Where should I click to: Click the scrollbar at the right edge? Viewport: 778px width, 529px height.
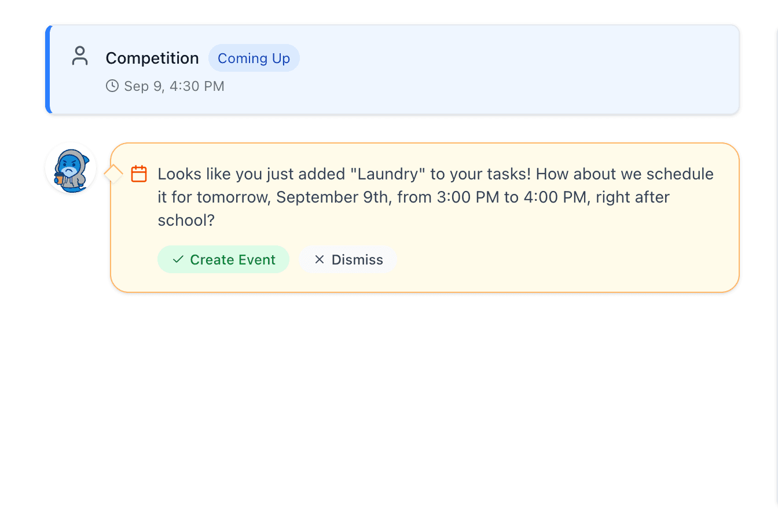click(776, 232)
